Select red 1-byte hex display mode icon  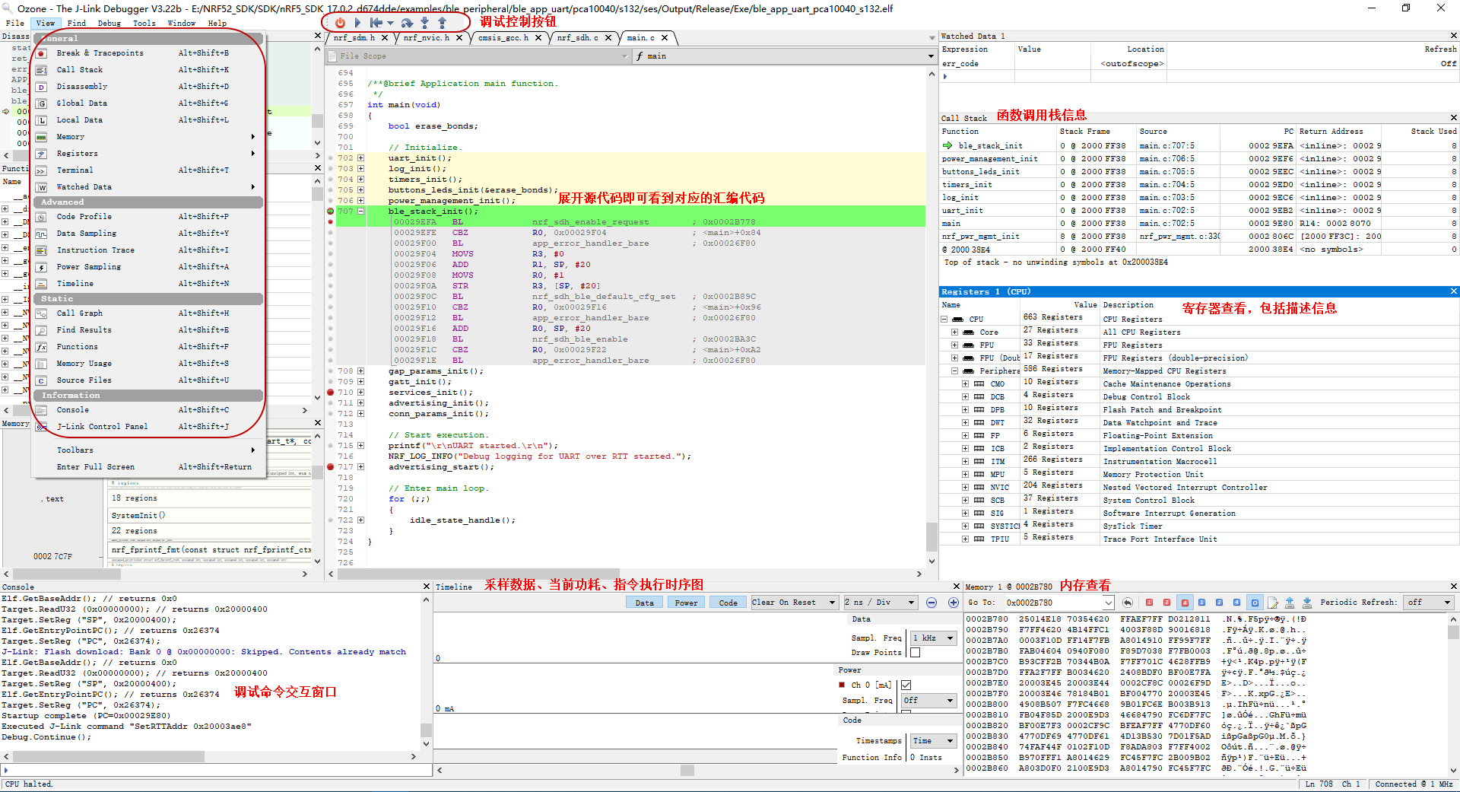1149,603
